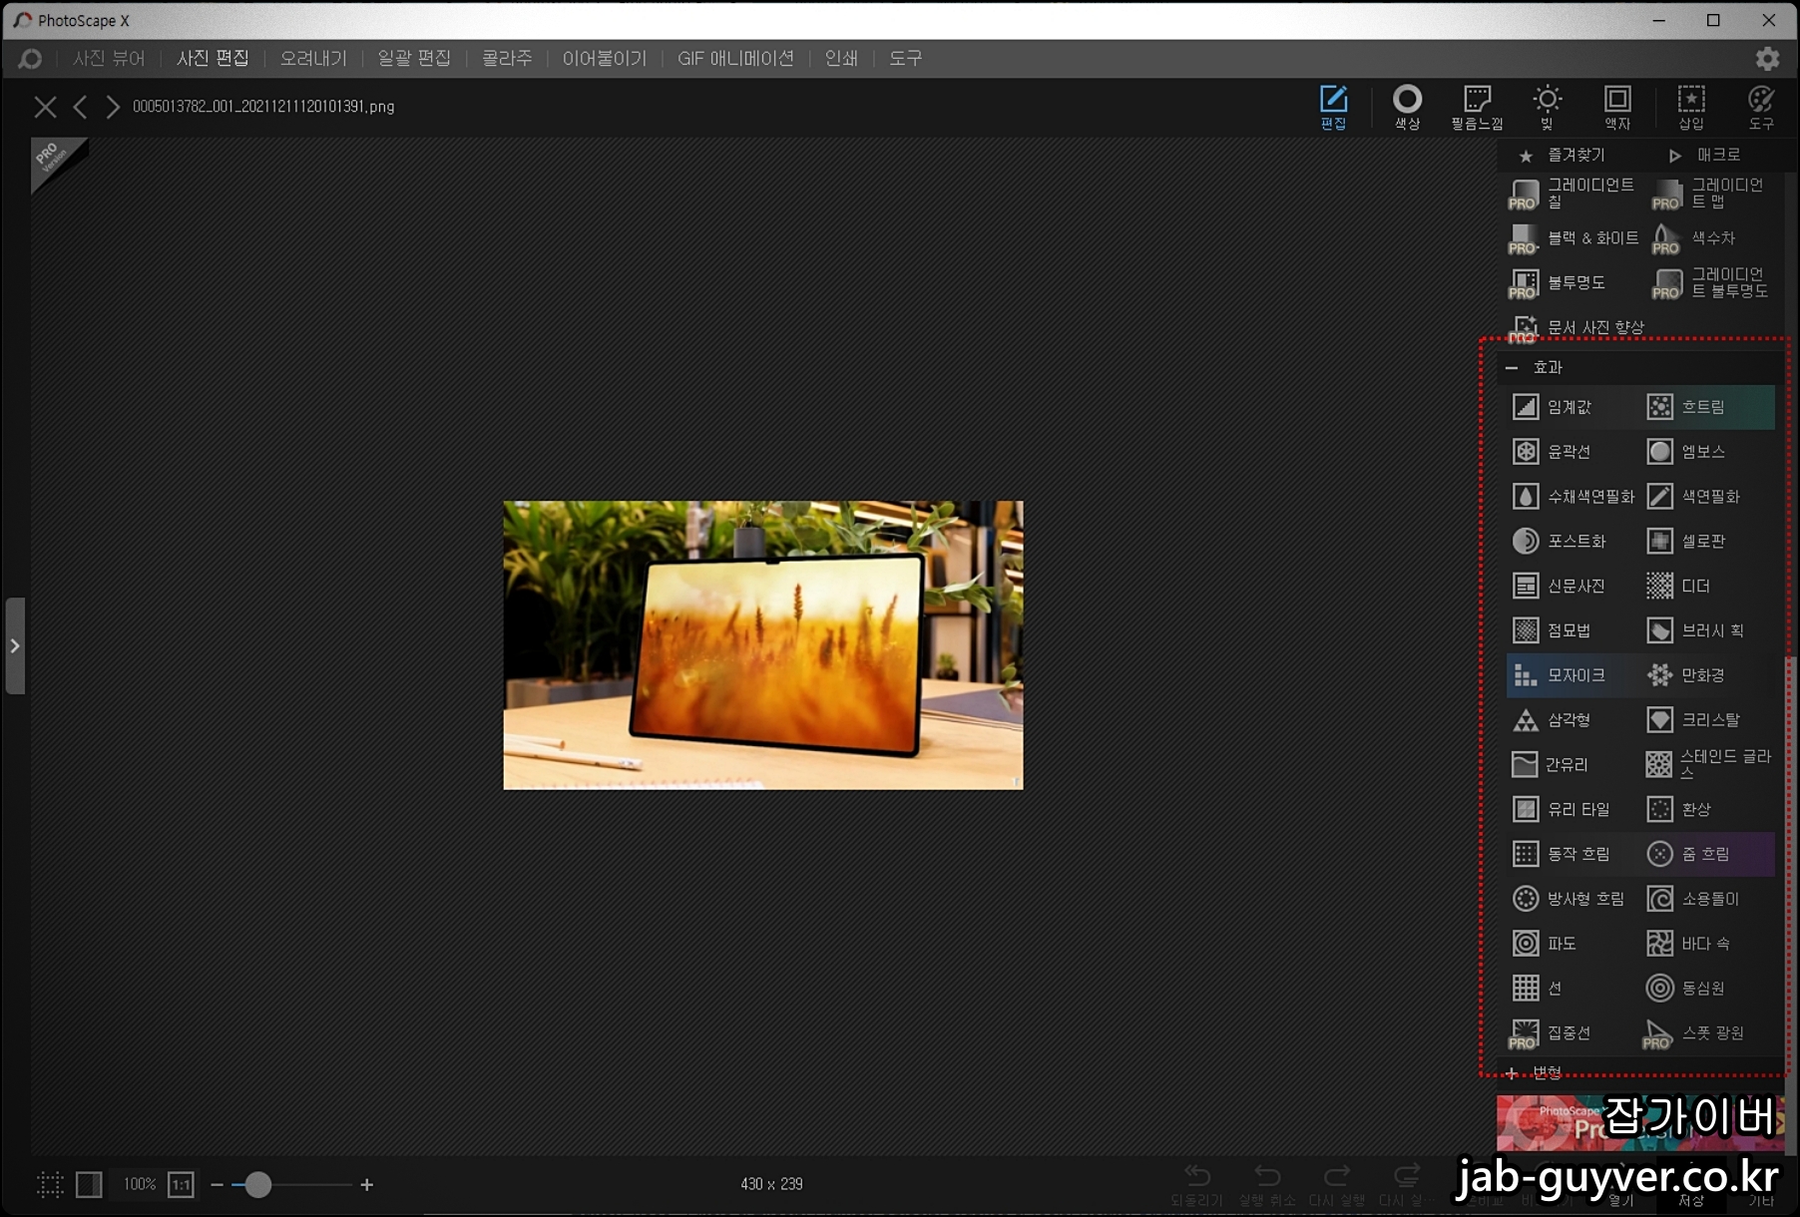
Task: Apply the 흐트림 effect
Action: coord(1708,407)
